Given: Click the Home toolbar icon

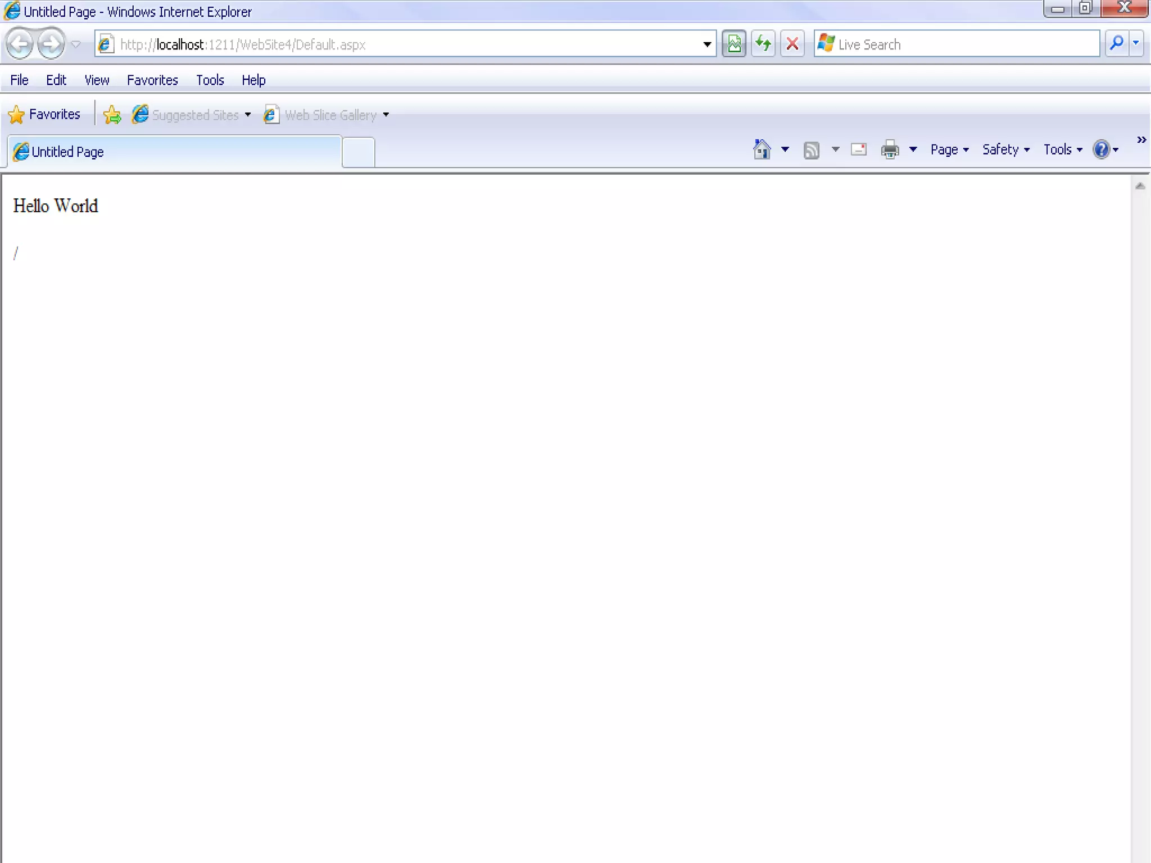Looking at the screenshot, I should (x=762, y=149).
